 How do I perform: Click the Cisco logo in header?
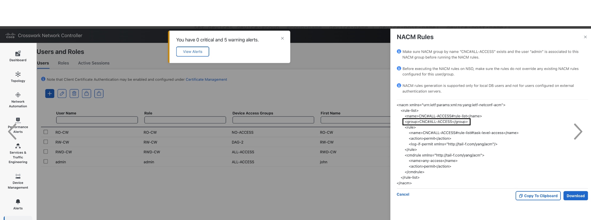click(10, 35)
